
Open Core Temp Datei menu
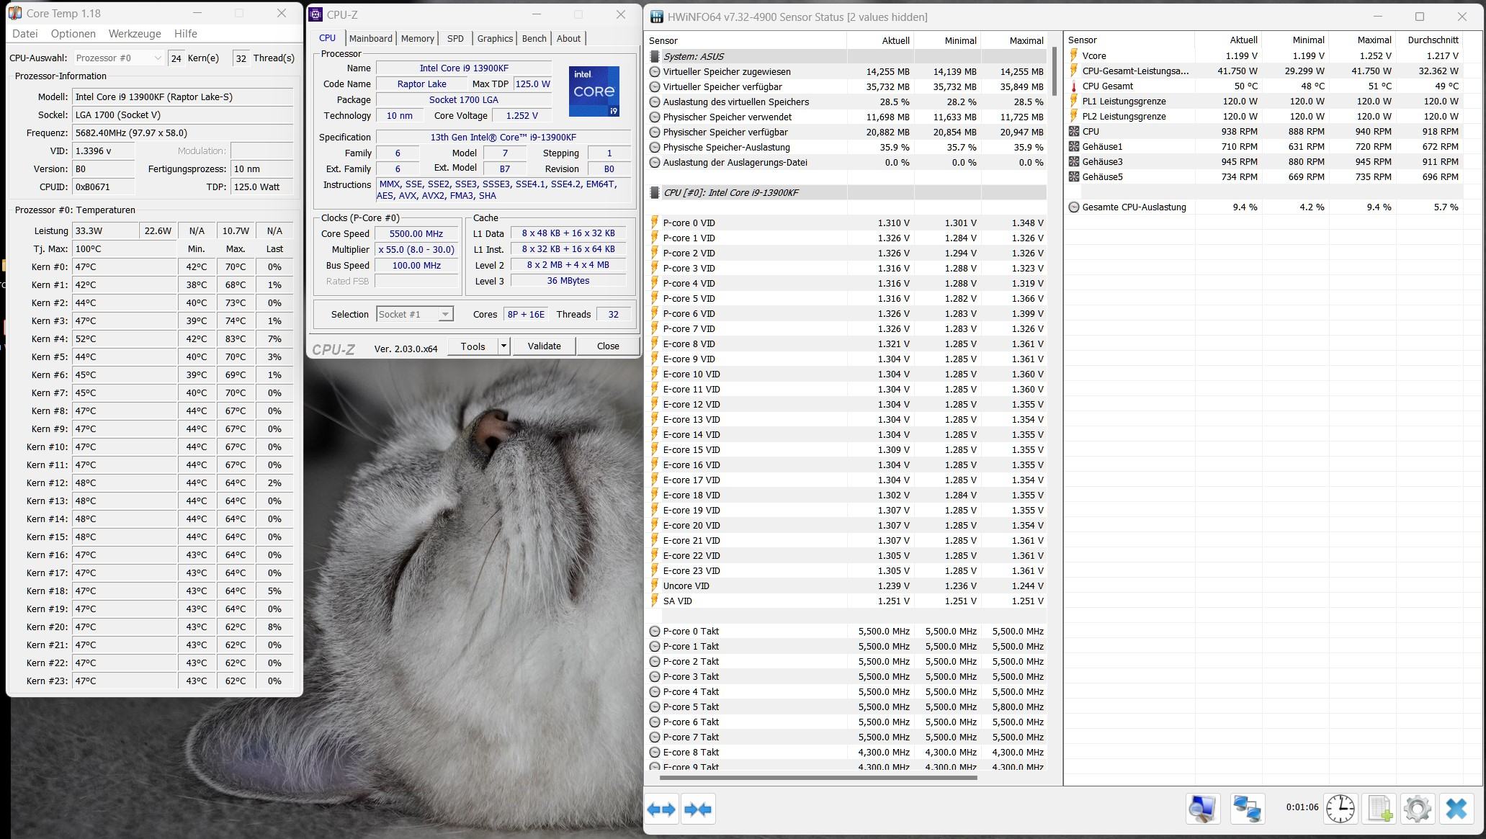[25, 34]
